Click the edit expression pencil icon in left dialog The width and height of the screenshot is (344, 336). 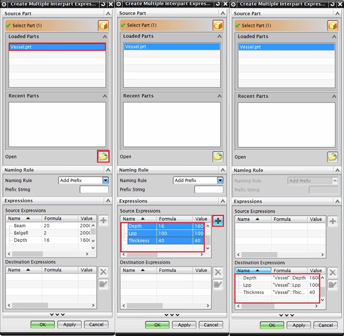(x=103, y=284)
